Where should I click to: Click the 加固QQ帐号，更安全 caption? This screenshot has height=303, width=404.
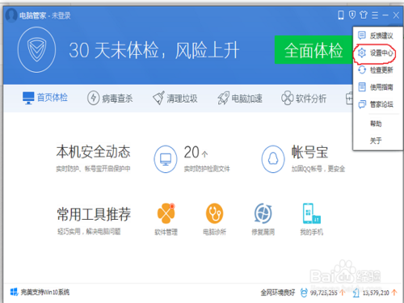[x=318, y=169]
